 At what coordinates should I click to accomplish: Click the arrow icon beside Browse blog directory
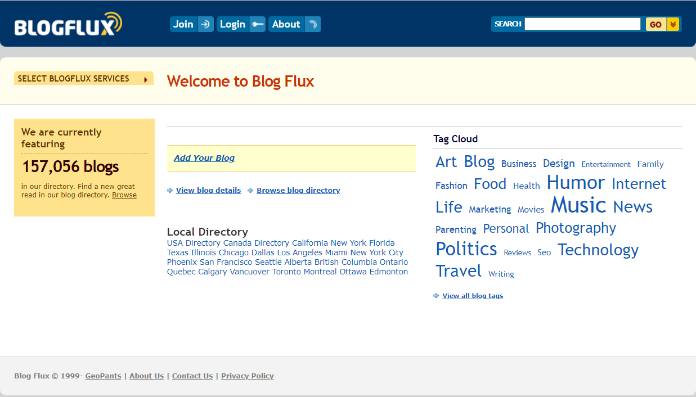click(x=250, y=191)
